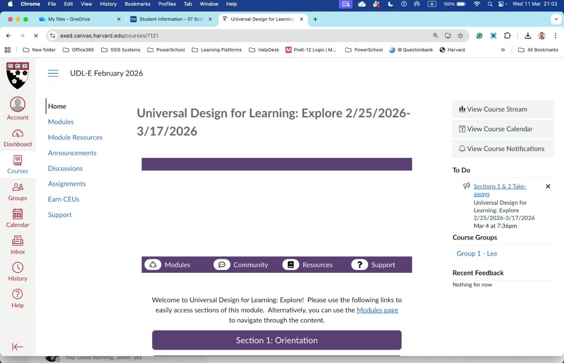Open the Extensions puzzle icon

(x=507, y=35)
